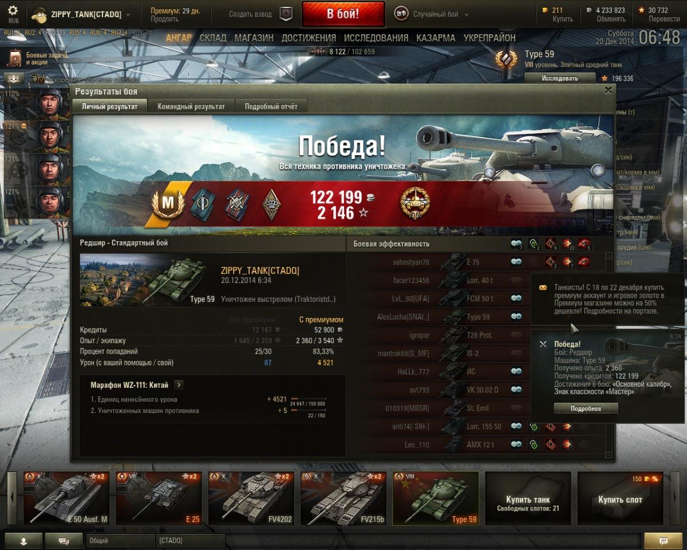The height and width of the screenshot is (550, 687).
Task: Click the red battle start button
Action: point(343,14)
